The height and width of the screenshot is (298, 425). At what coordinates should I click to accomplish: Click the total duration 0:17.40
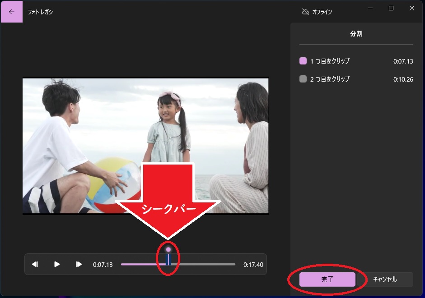click(x=253, y=265)
